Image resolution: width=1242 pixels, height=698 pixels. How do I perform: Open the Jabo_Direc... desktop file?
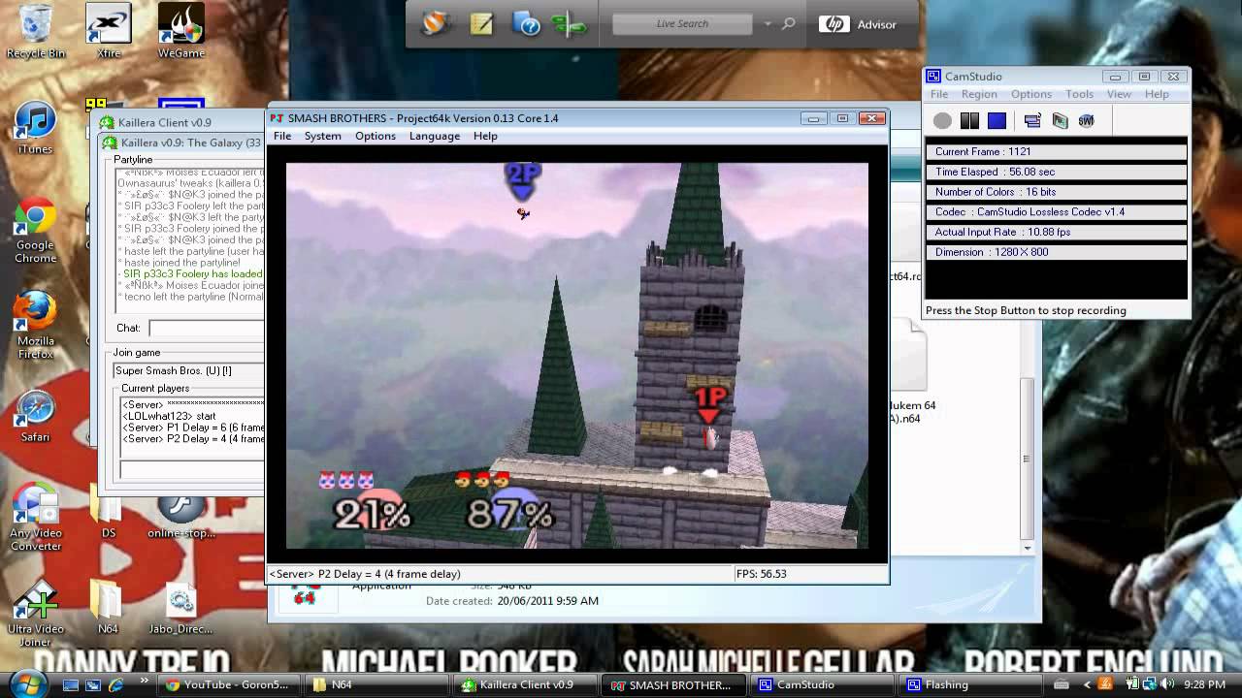(x=181, y=608)
